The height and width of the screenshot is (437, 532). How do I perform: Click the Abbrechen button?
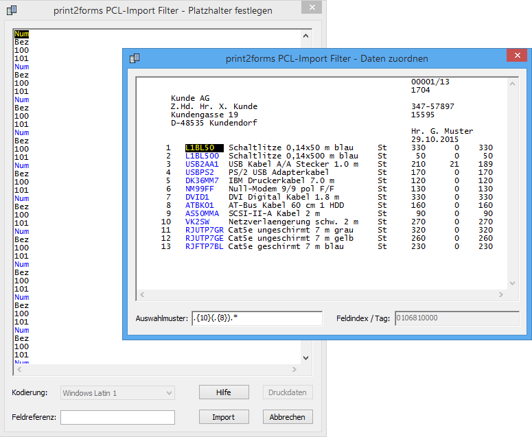tap(288, 417)
